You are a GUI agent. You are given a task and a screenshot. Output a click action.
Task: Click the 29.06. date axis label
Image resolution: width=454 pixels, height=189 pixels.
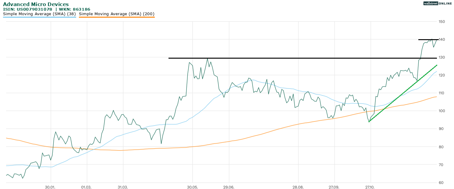click(229, 187)
